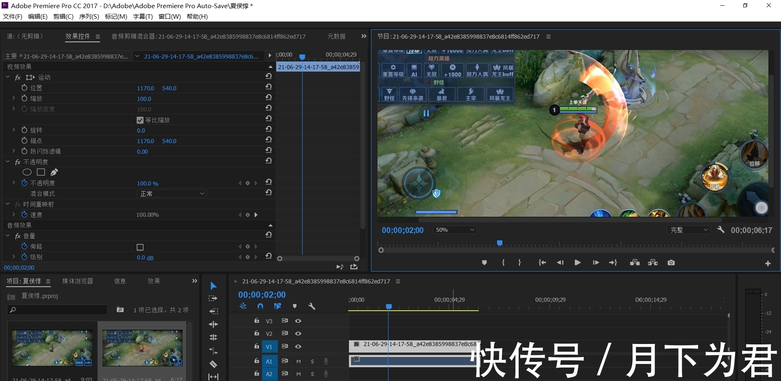Collapse the Motion effect group

8,77
